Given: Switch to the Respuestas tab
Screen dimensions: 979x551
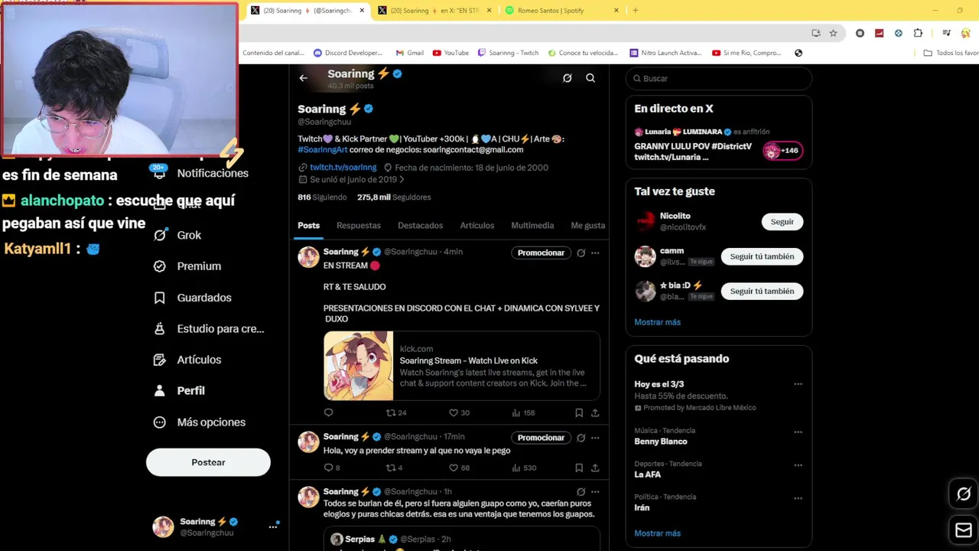Looking at the screenshot, I should (x=359, y=226).
